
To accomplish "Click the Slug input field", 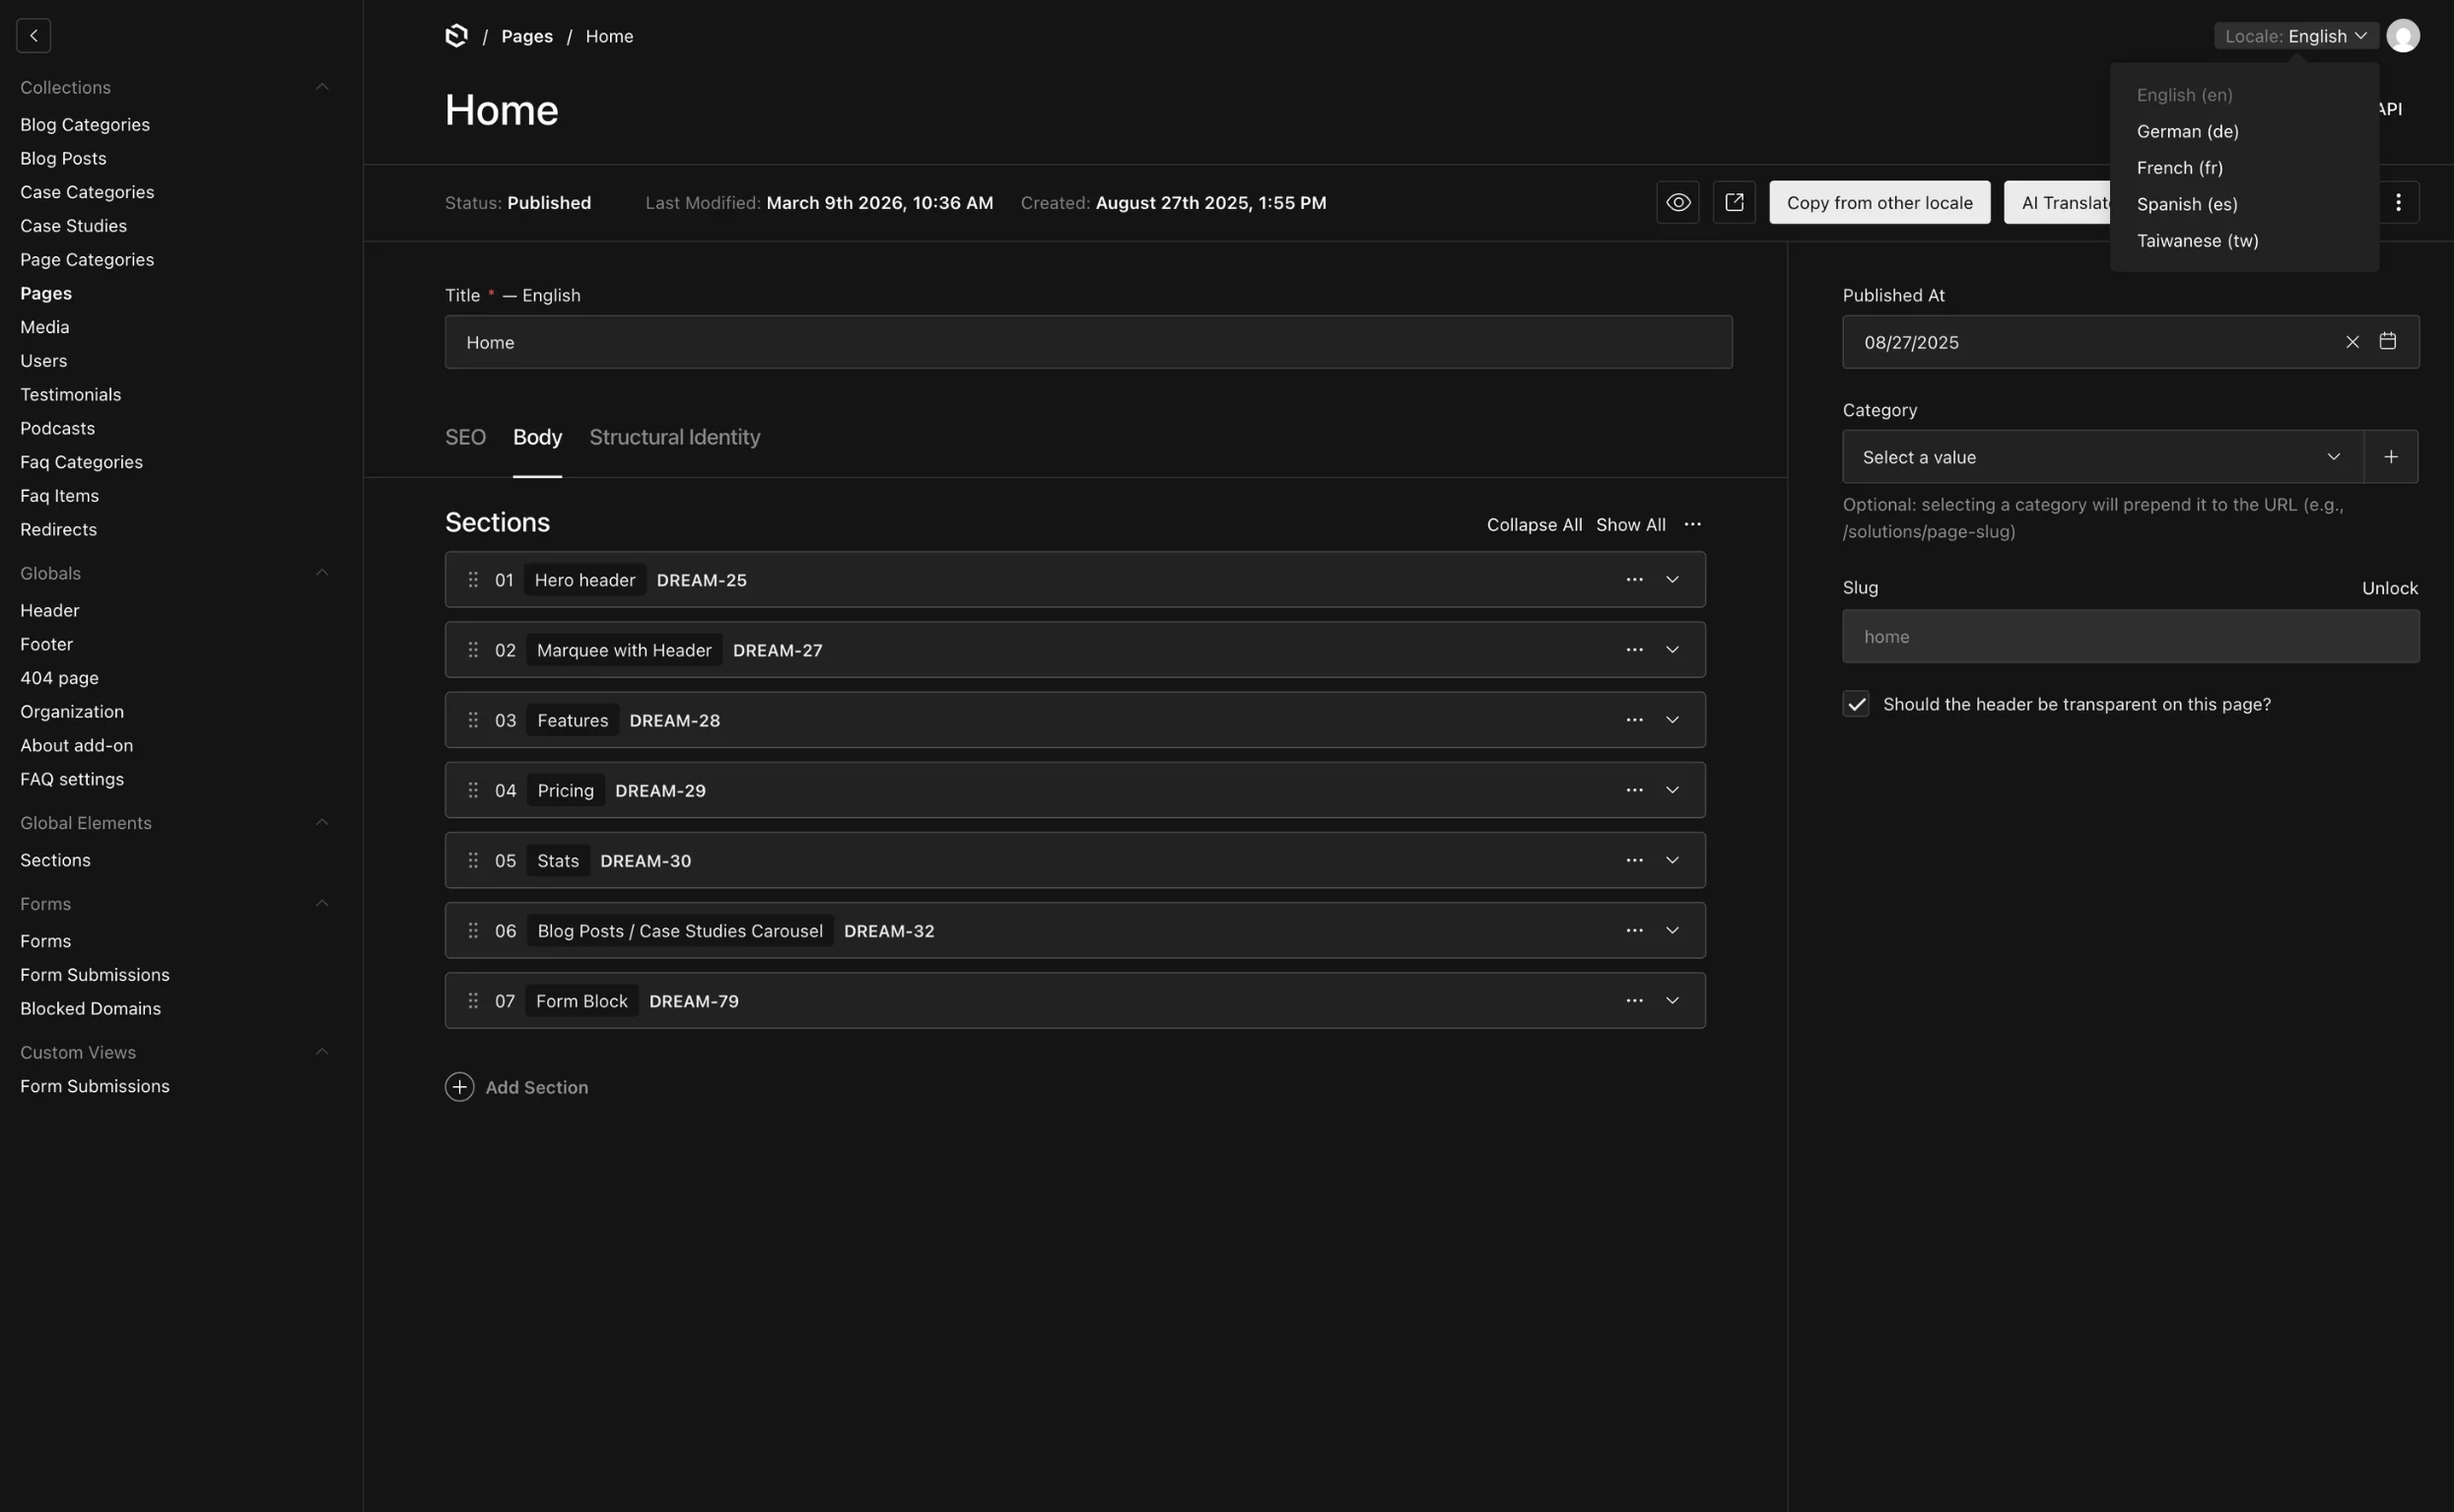I will [x=2130, y=637].
